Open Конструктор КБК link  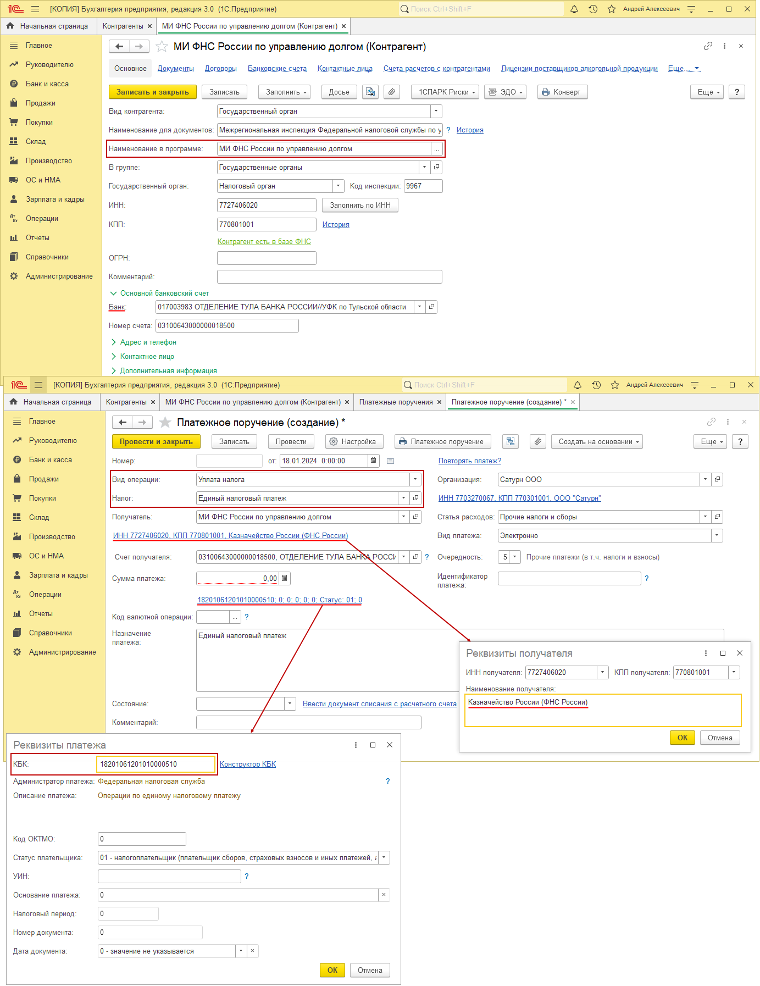coord(248,765)
